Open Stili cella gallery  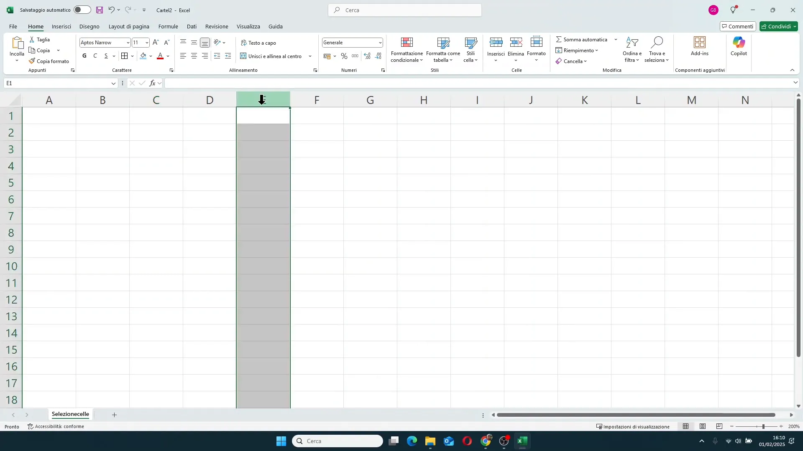coord(471,50)
